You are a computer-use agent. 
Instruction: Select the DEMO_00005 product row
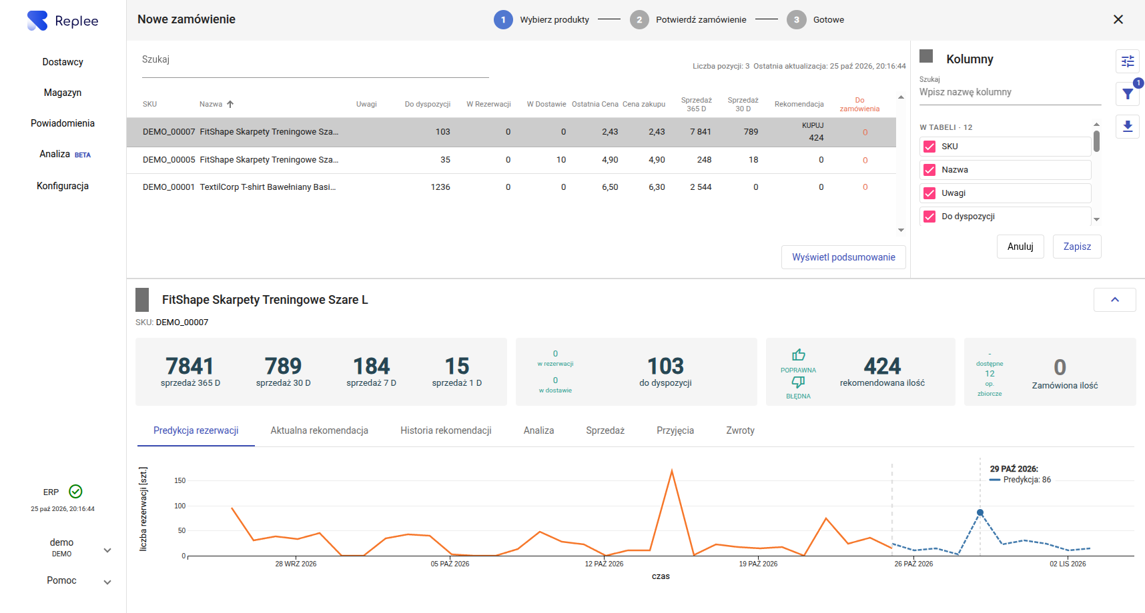pos(511,160)
